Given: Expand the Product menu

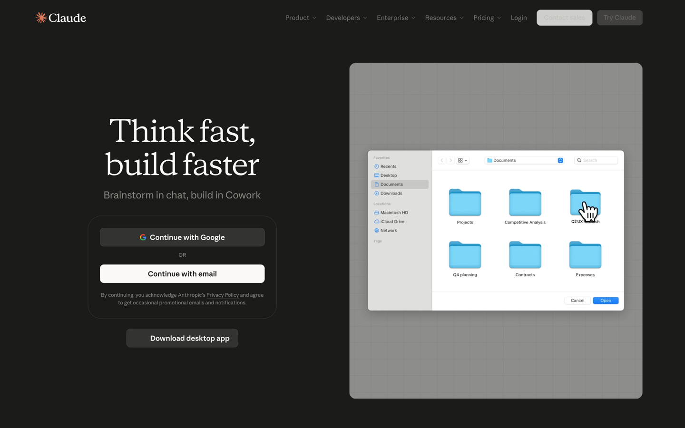Looking at the screenshot, I should click(301, 18).
